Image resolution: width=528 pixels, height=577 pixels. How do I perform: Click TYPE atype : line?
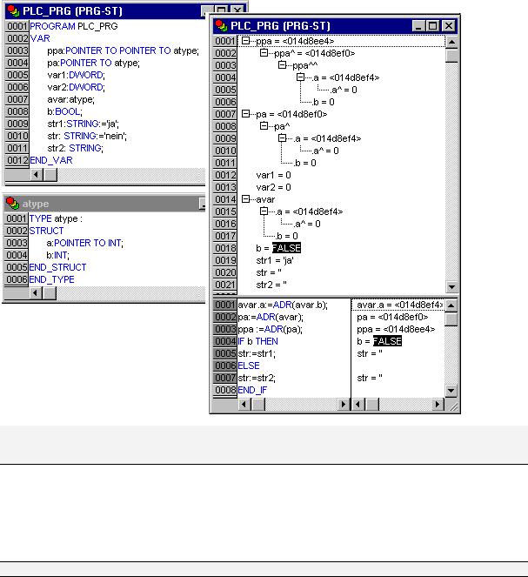point(56,218)
